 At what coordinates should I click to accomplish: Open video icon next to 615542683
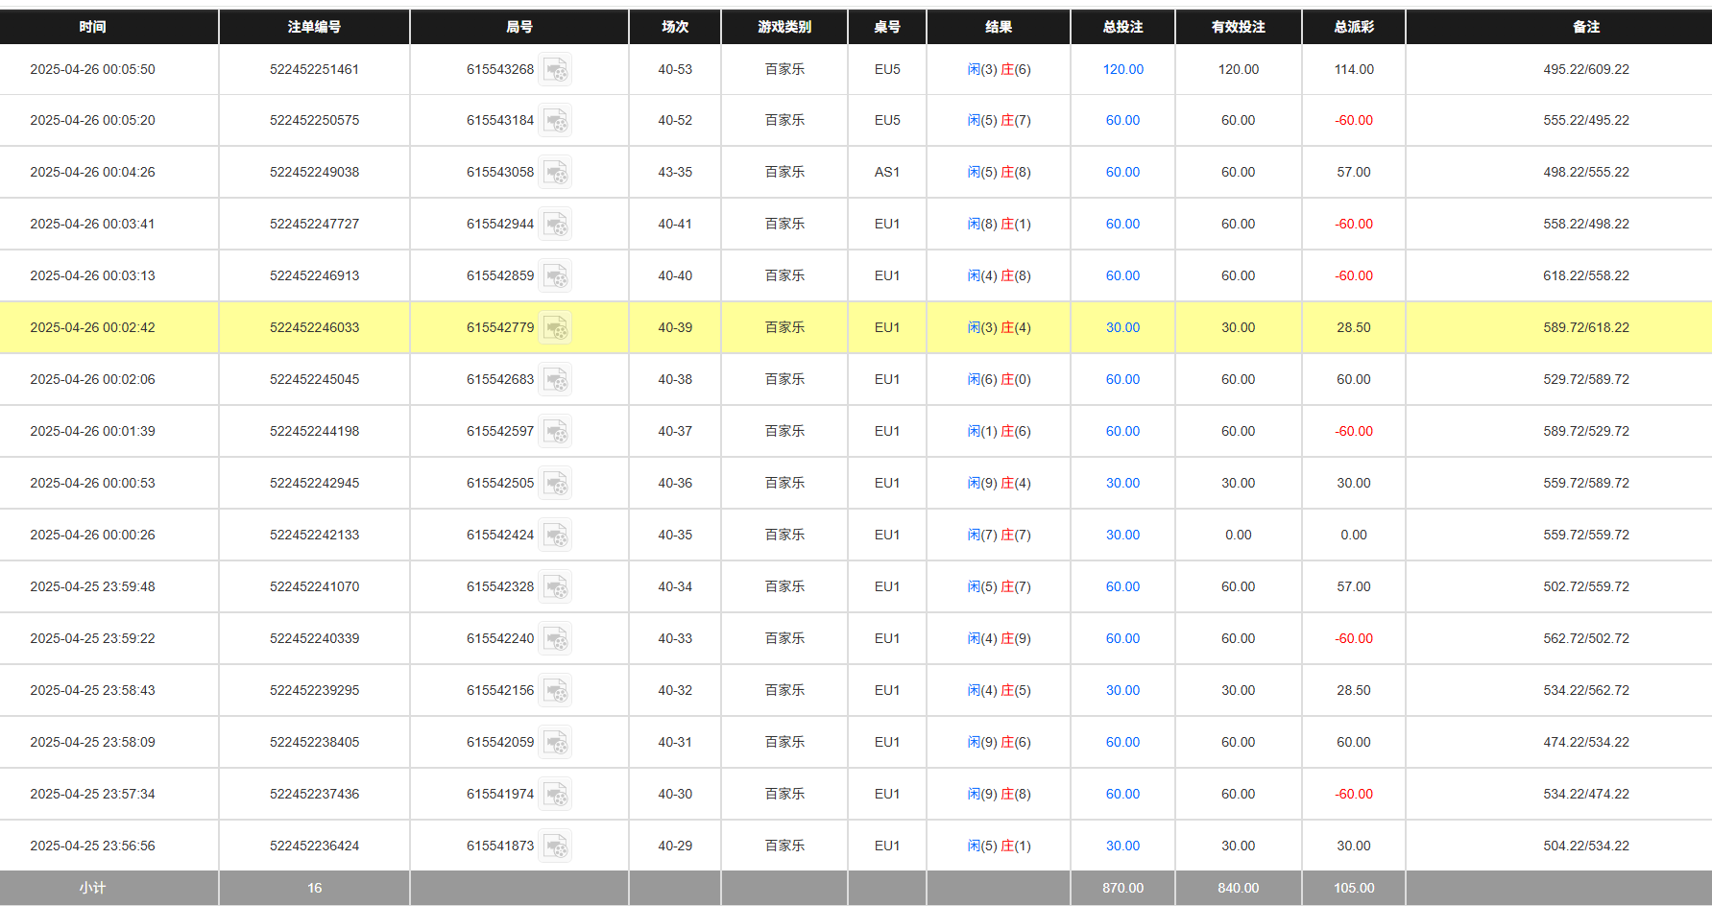point(556,379)
